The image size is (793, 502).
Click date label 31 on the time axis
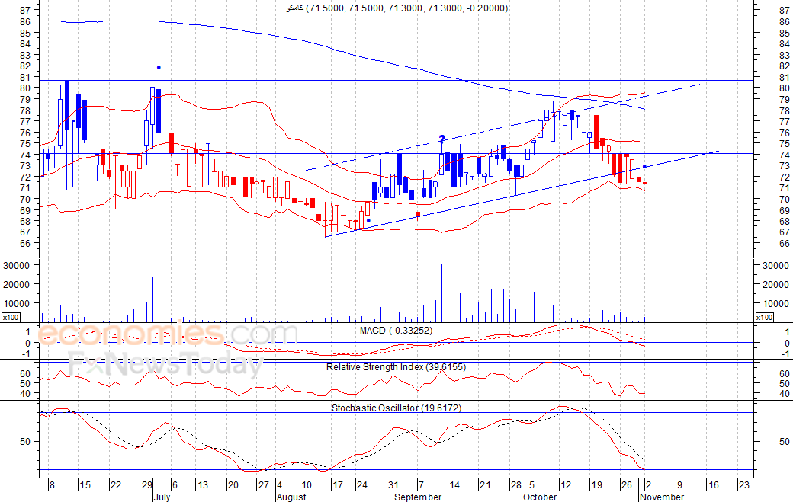click(393, 484)
